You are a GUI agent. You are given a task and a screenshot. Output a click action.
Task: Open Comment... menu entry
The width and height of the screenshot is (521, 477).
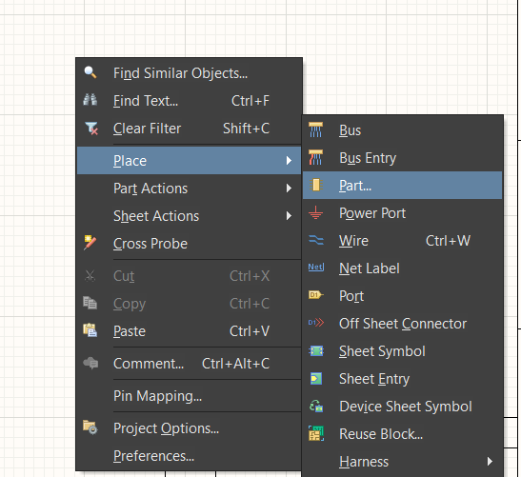(189, 364)
